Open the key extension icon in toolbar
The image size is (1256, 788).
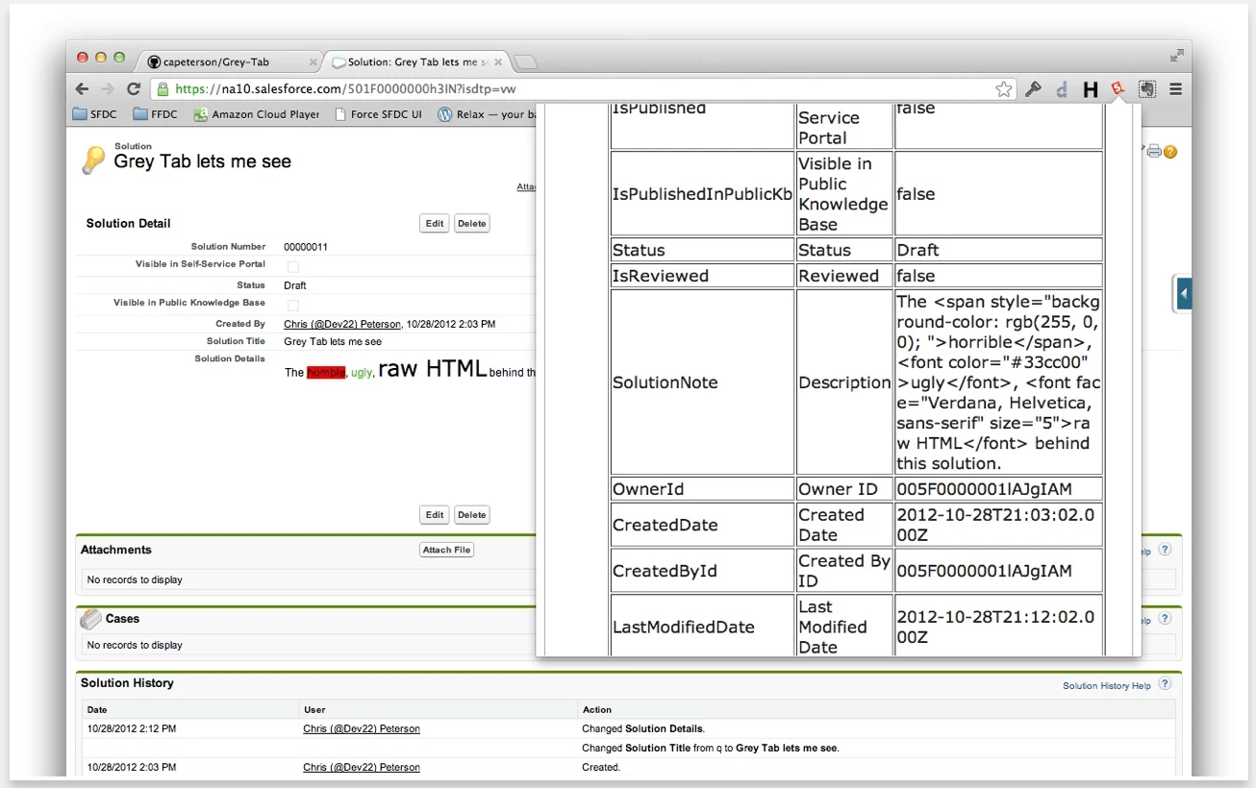point(1034,89)
